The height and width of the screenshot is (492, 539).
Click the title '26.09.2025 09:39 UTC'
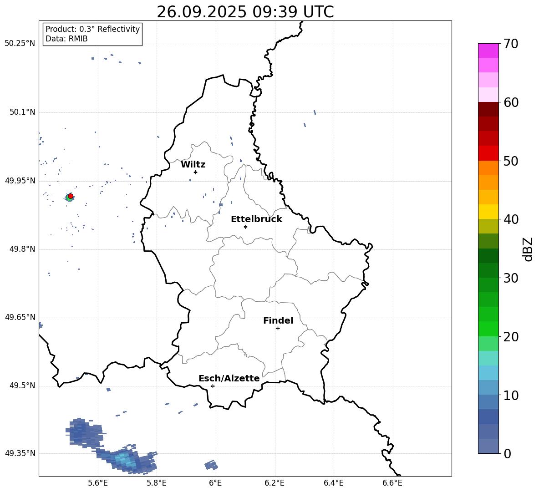point(245,12)
